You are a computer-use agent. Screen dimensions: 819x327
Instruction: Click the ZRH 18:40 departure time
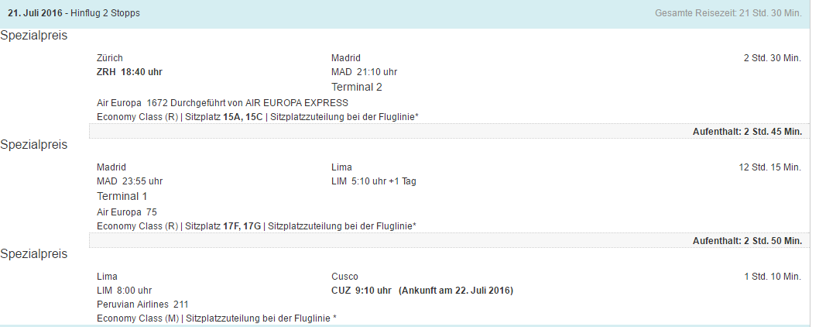(129, 72)
